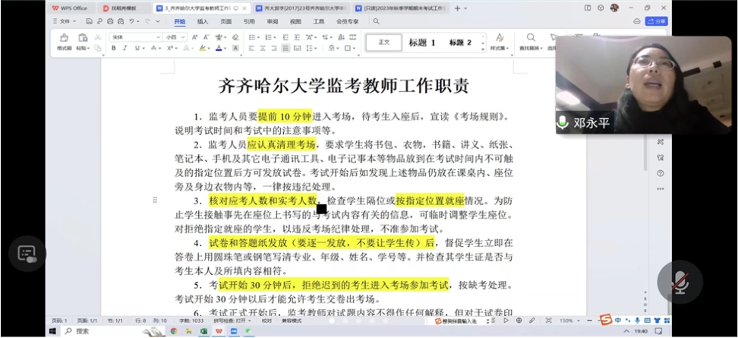The height and width of the screenshot is (338, 738).
Task: Toggle italic text formatting
Action: pyautogui.click(x=125, y=48)
